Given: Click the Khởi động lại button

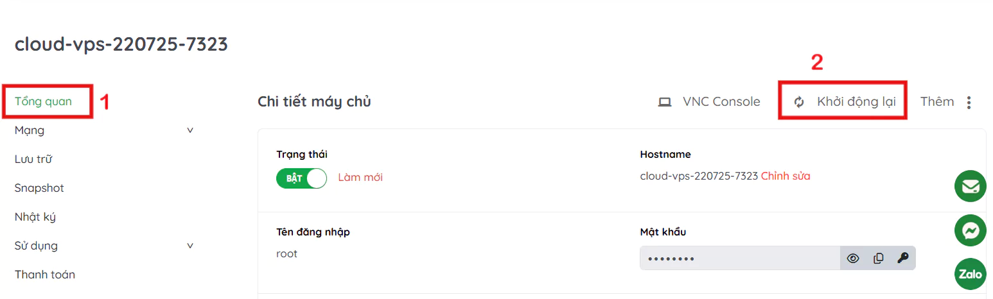Looking at the screenshot, I should 856,102.
